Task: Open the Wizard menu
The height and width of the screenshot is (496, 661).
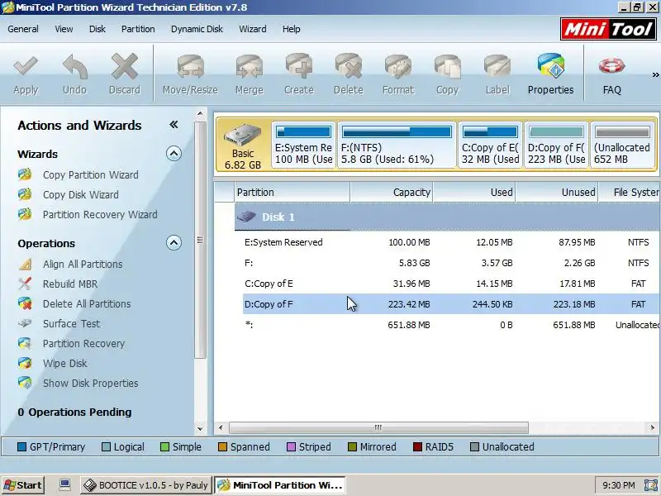Action: (253, 29)
